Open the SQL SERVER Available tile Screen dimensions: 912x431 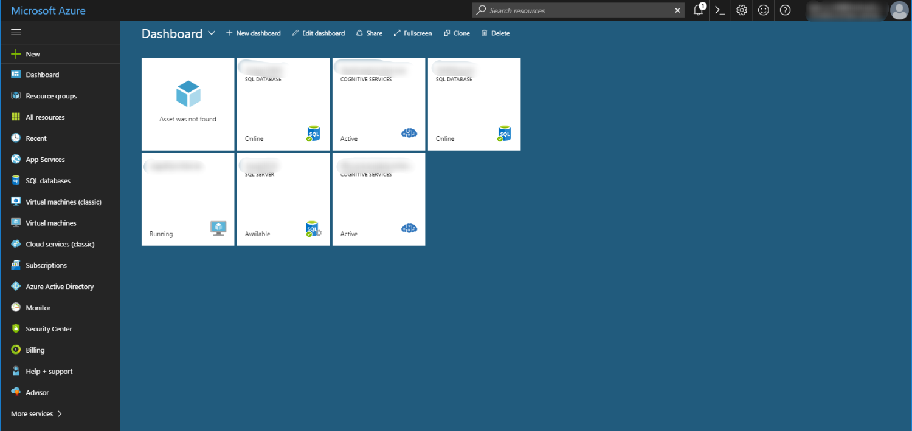click(283, 199)
